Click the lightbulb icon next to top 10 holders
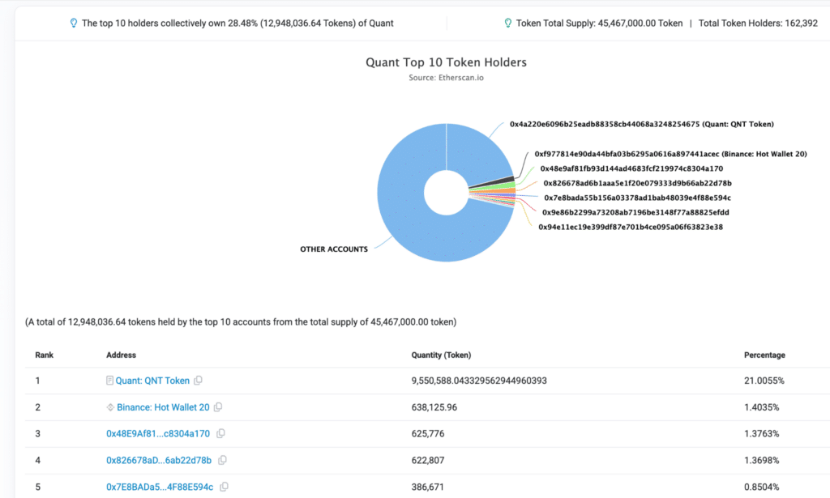Viewport: 830px width, 498px height. [x=74, y=23]
